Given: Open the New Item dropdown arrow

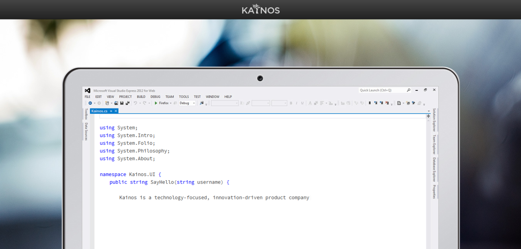Looking at the screenshot, I should [x=112, y=103].
